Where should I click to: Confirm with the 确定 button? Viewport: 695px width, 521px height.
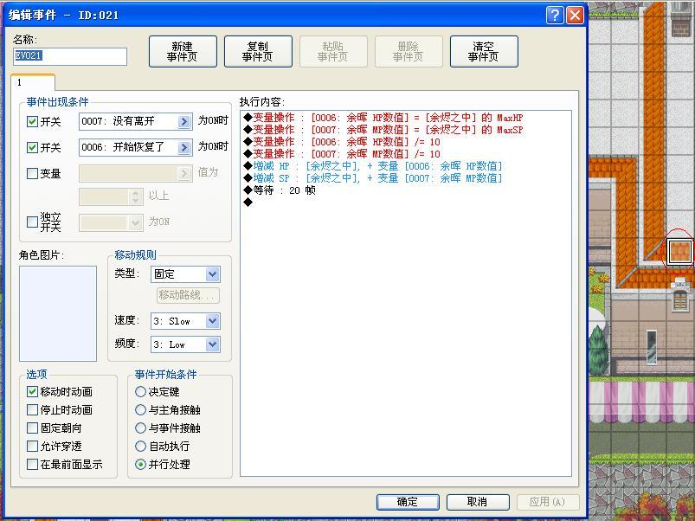point(408,502)
